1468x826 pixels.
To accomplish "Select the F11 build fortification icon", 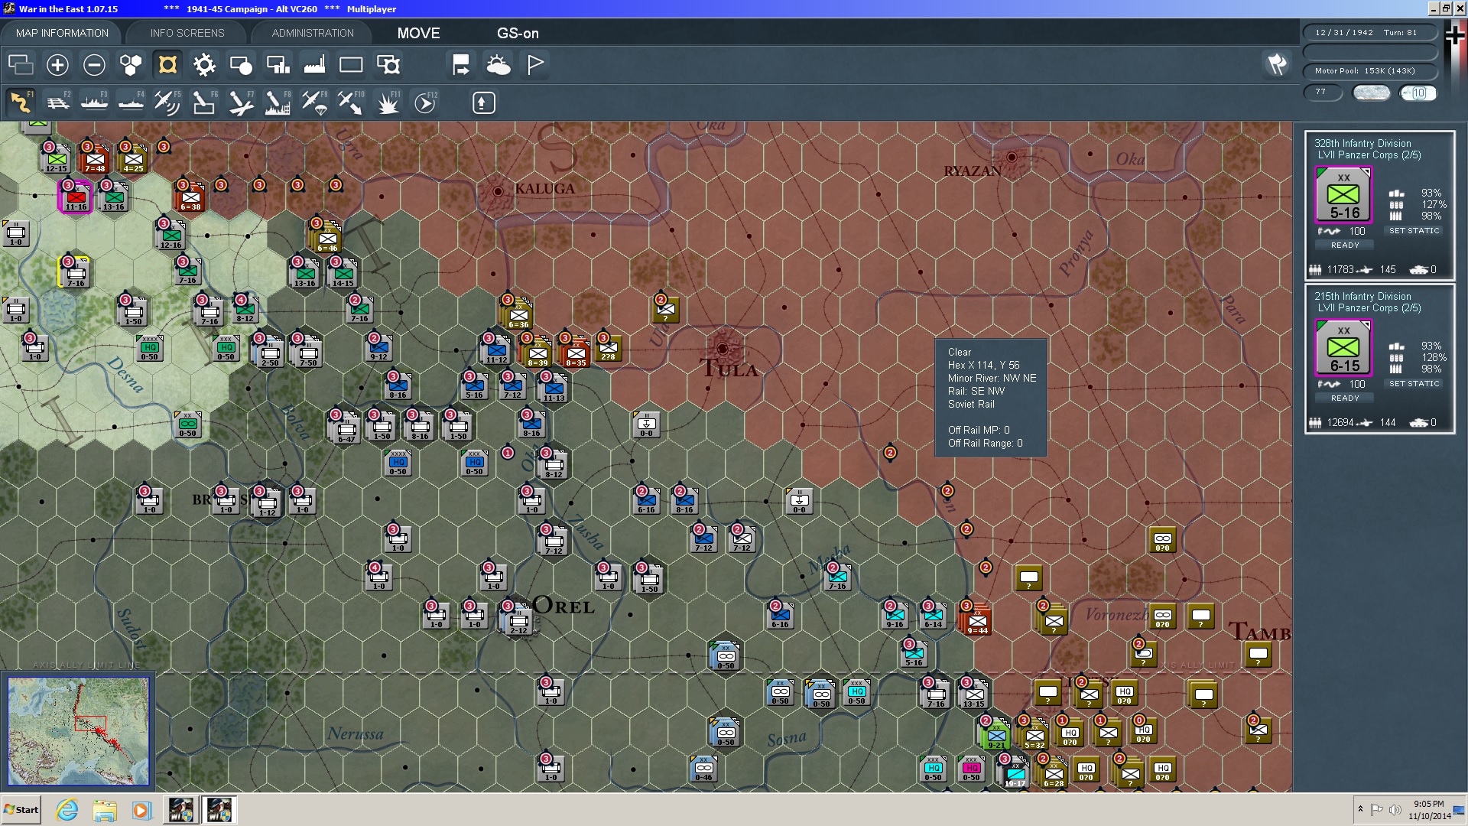I will (x=388, y=102).
